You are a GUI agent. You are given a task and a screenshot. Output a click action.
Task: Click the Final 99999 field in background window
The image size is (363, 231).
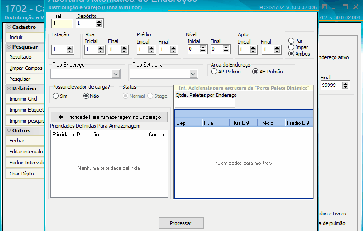tap(332, 85)
